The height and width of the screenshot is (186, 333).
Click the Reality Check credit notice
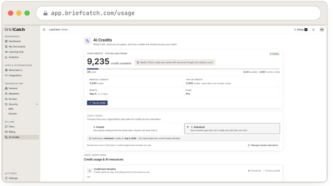coord(175,62)
